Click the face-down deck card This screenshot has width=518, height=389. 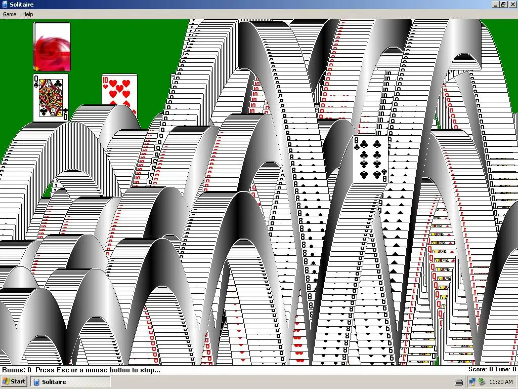[x=52, y=47]
